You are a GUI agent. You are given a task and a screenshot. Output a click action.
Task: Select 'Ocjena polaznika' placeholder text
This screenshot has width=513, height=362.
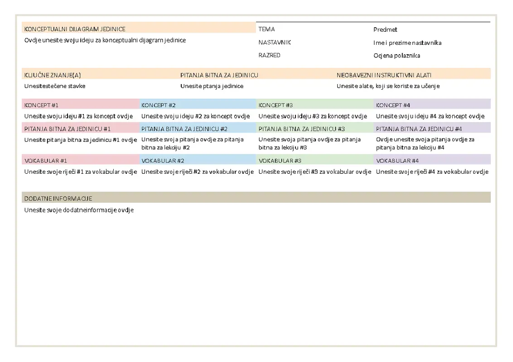397,56
